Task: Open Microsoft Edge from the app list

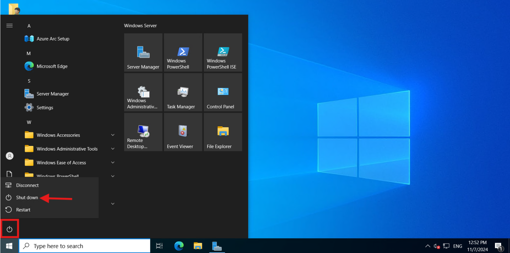Action: [51, 66]
